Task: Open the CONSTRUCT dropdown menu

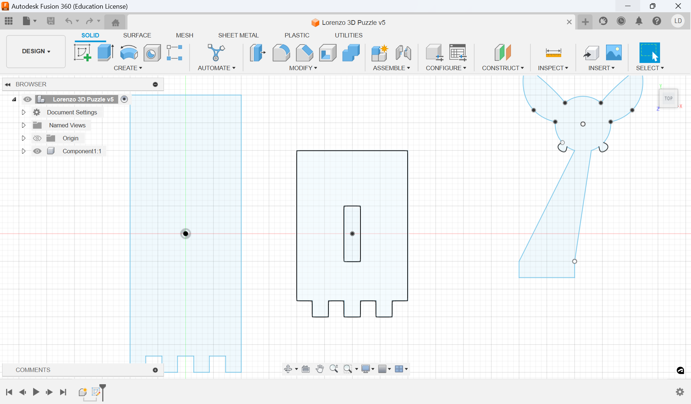Action: [x=503, y=68]
